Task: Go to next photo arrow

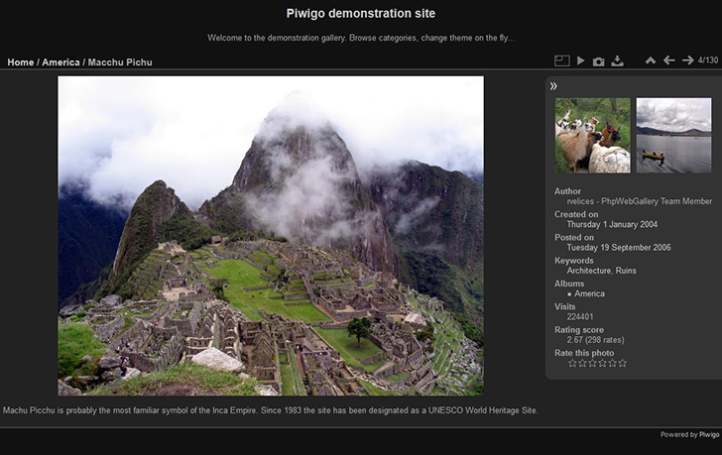Action: click(687, 60)
